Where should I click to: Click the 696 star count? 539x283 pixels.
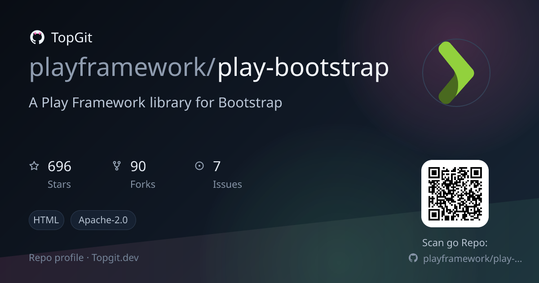[59, 167]
